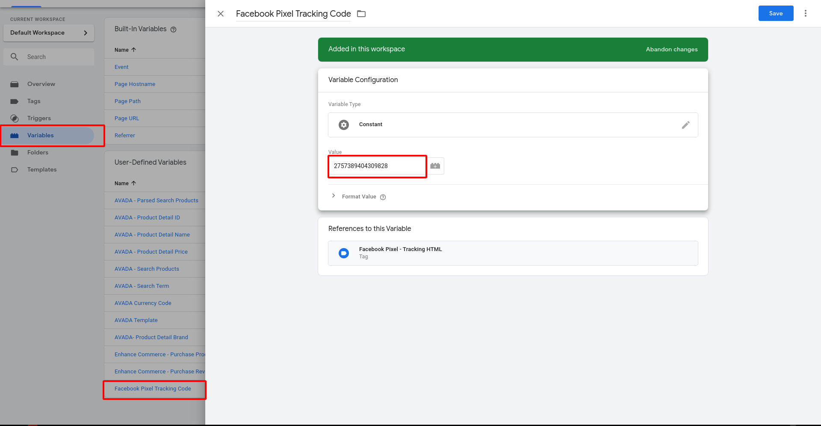Viewport: 821px width, 426px height.
Task: Open AVADA - Parsed Search Products variable
Action: pyautogui.click(x=157, y=201)
